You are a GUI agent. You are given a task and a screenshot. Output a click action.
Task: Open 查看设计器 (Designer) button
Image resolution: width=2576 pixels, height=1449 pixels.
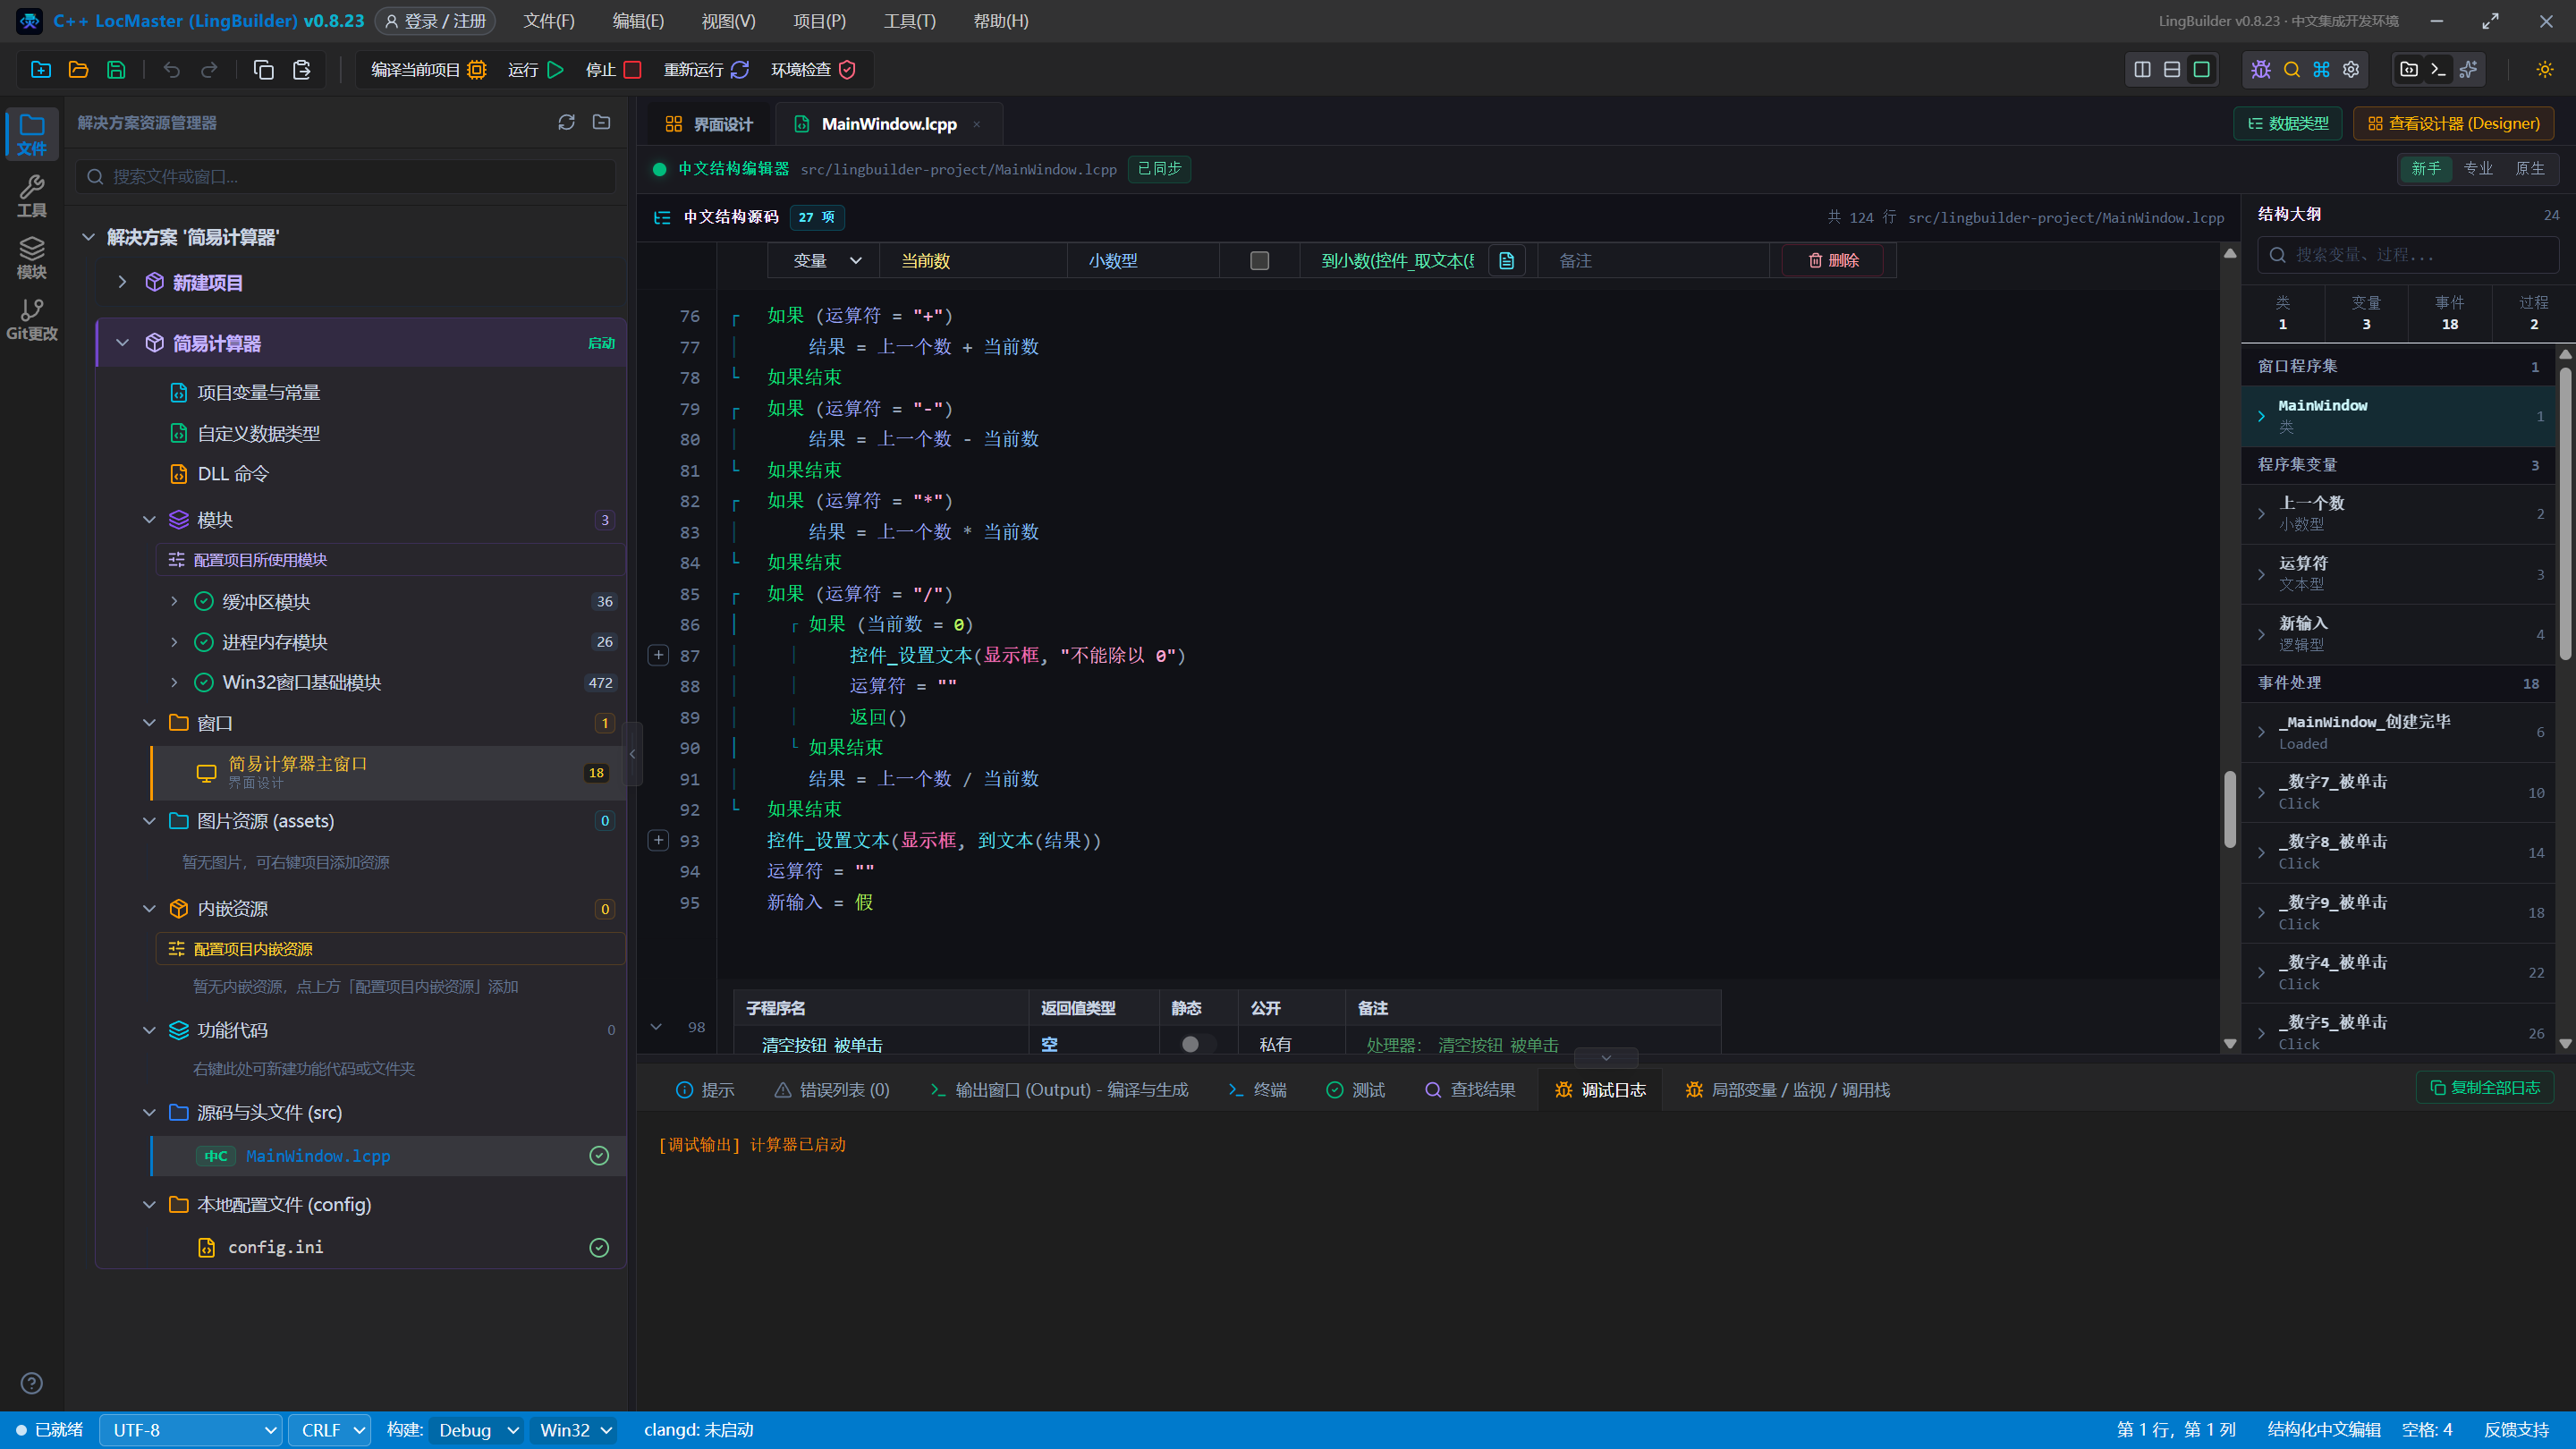click(2454, 123)
